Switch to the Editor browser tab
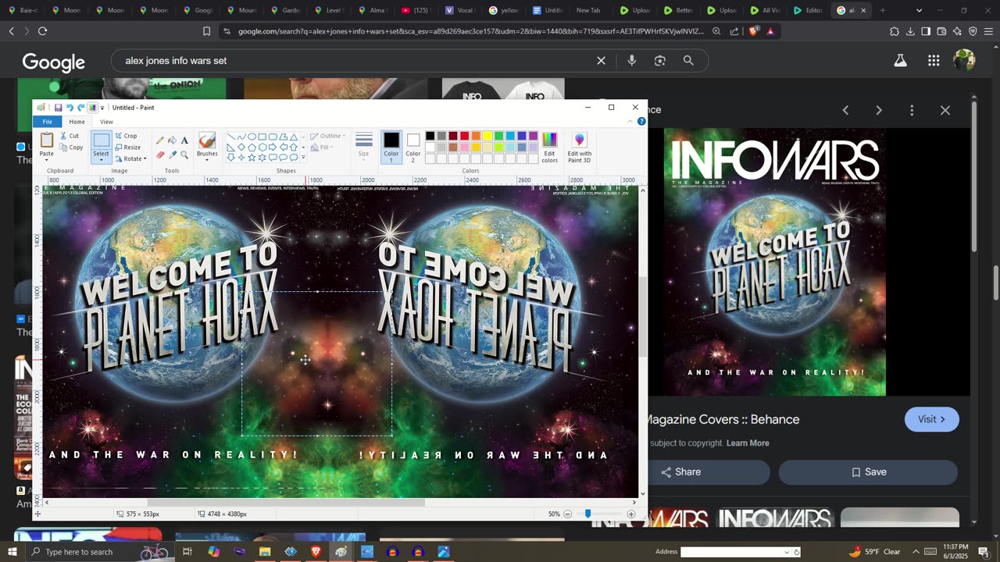The height and width of the screenshot is (562, 1000). click(x=807, y=10)
